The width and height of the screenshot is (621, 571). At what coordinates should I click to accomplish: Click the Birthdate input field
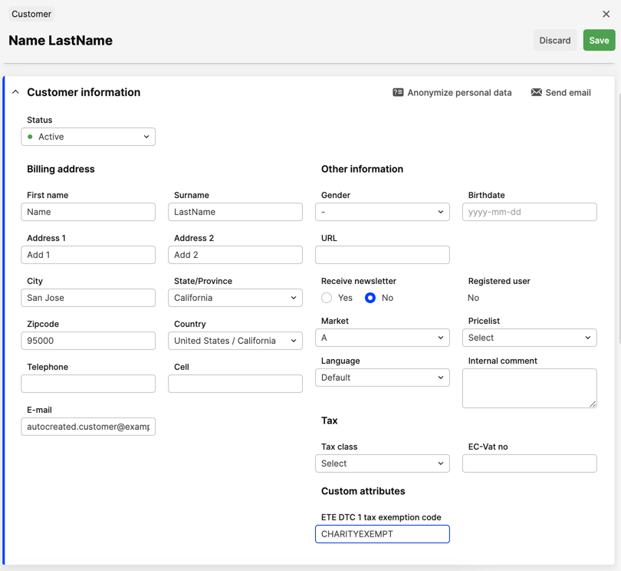(x=529, y=212)
